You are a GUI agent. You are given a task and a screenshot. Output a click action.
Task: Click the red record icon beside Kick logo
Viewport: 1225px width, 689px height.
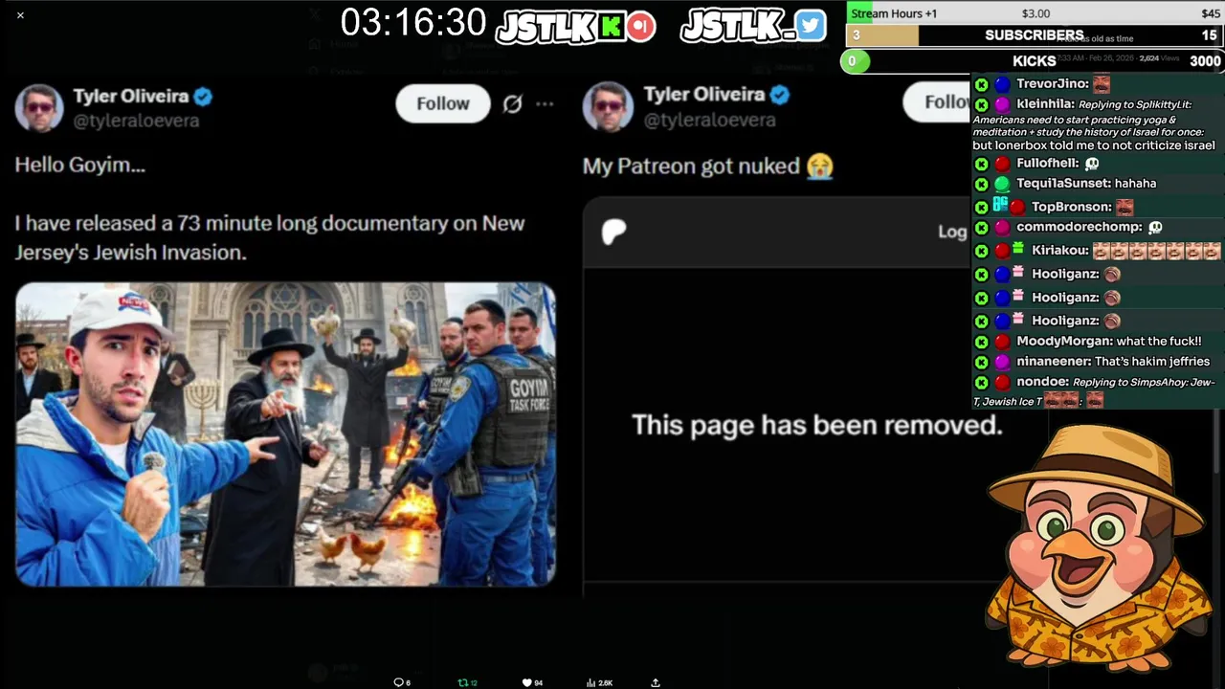click(641, 26)
